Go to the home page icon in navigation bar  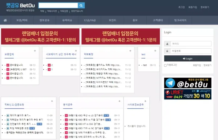point(5,20)
